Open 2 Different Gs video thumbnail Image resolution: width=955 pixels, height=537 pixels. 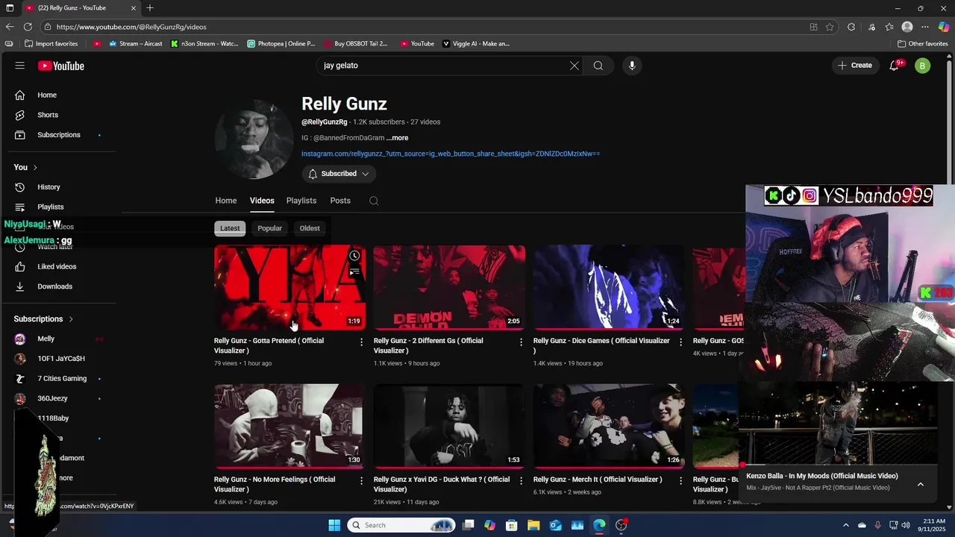click(x=449, y=287)
